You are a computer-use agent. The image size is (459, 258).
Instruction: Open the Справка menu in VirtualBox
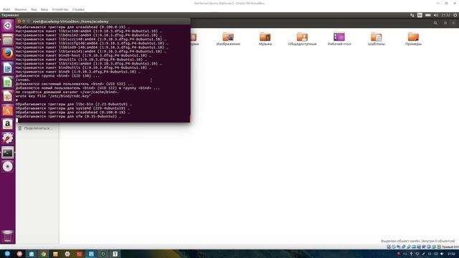pos(78,9)
